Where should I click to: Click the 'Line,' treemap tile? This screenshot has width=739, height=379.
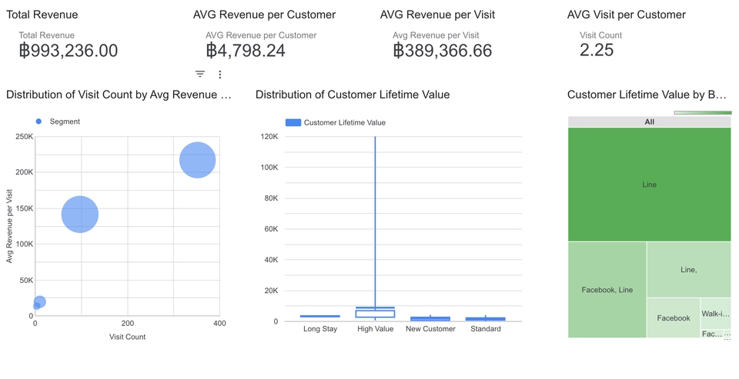click(x=688, y=270)
